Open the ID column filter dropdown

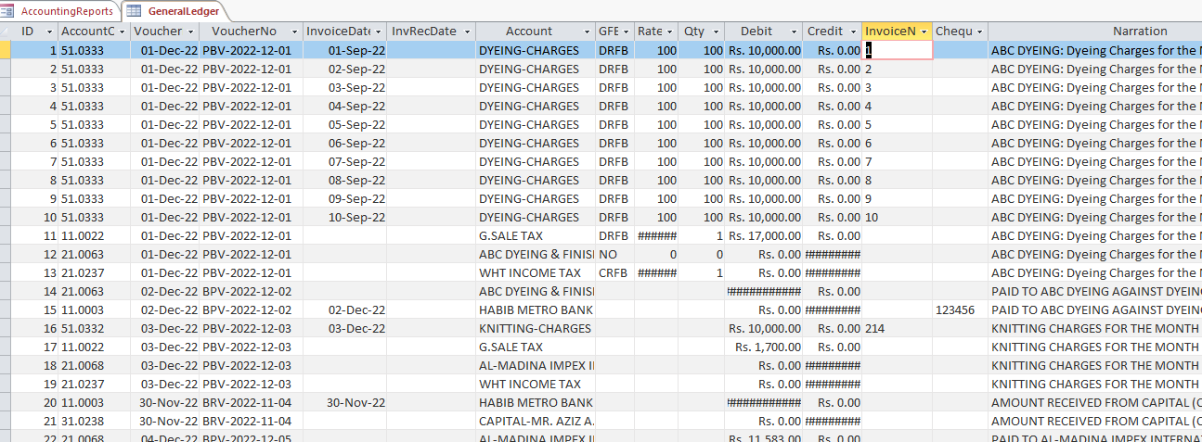point(52,32)
